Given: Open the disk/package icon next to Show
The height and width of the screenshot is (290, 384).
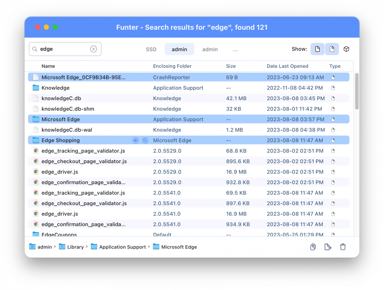Looking at the screenshot, I should coord(346,49).
